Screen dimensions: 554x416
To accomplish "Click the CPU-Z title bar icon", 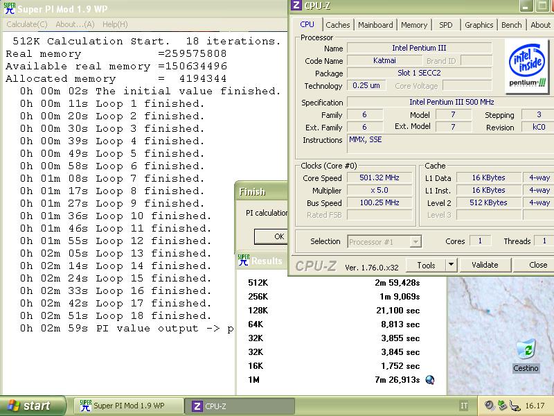I will click(x=296, y=6).
